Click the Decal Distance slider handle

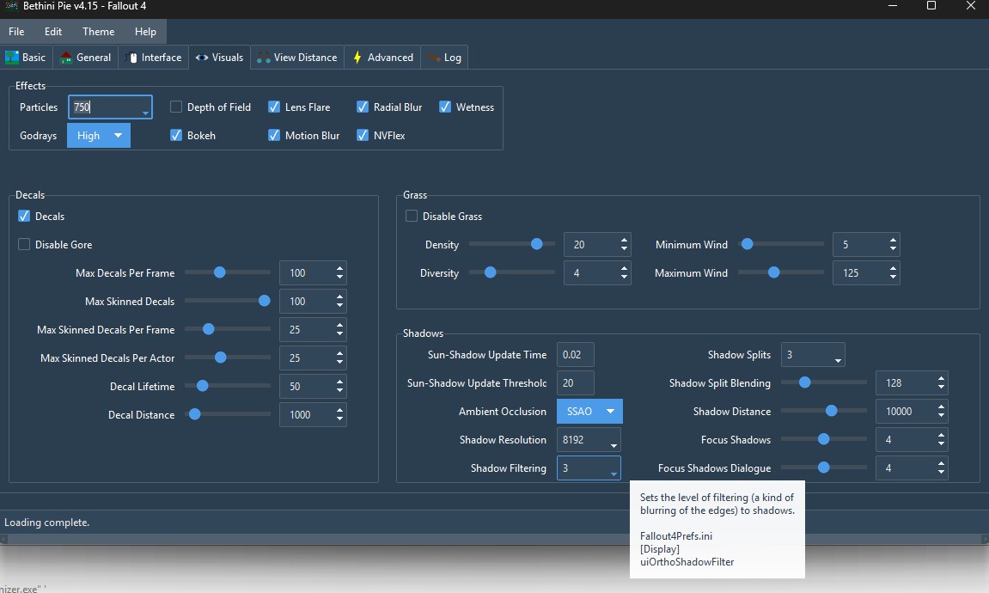point(195,414)
